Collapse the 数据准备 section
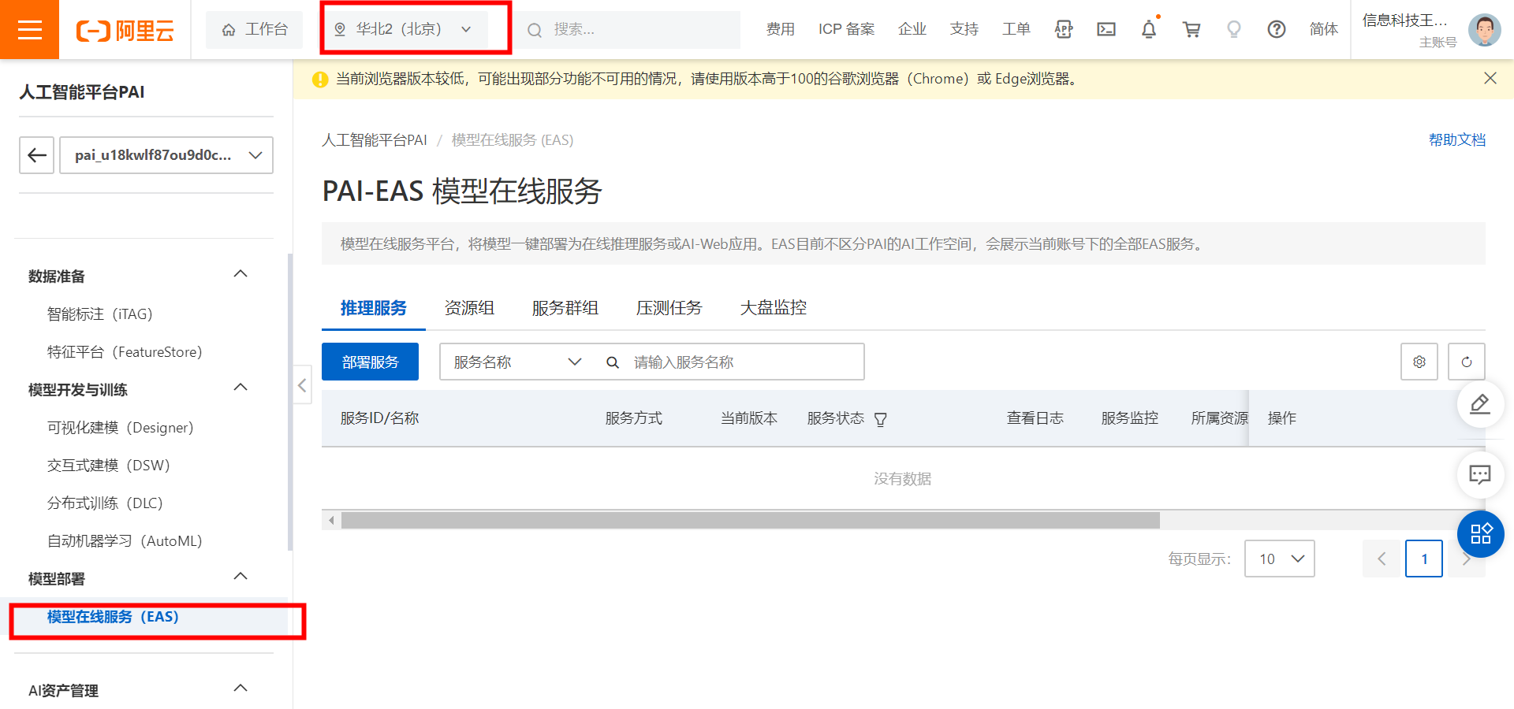The height and width of the screenshot is (709, 1514). pyautogui.click(x=241, y=274)
